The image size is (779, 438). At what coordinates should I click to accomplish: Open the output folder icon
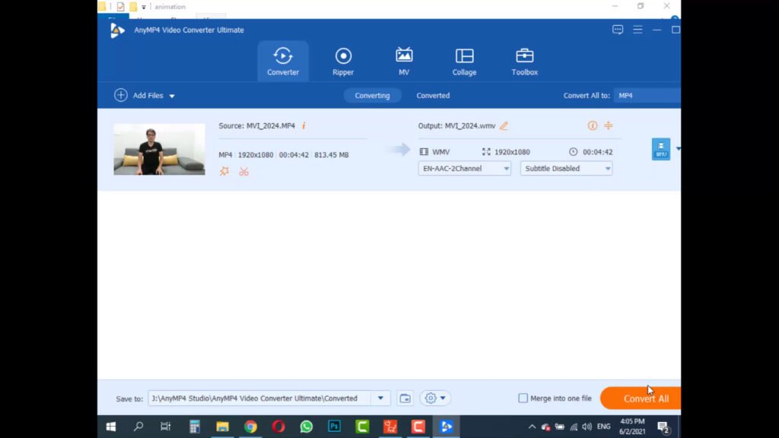(x=405, y=398)
